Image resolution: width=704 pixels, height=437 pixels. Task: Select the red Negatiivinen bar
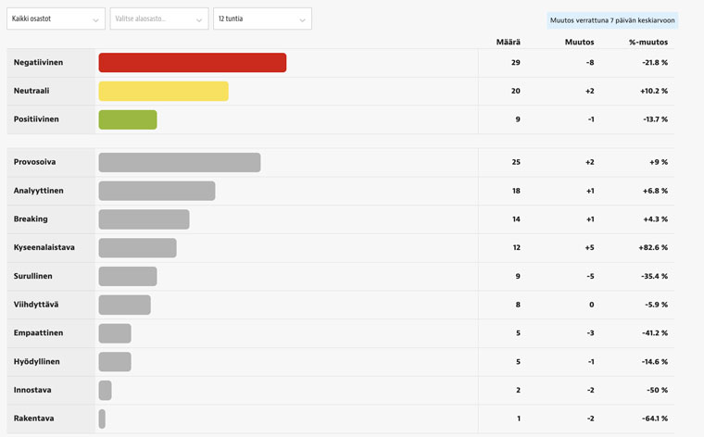pyautogui.click(x=193, y=62)
